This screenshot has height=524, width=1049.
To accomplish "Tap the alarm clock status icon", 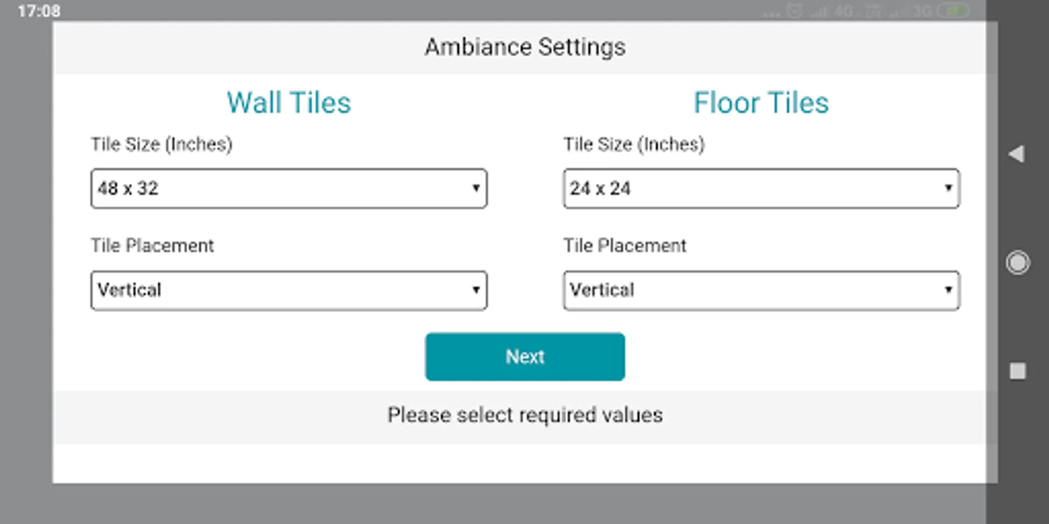I will pyautogui.click(x=794, y=11).
